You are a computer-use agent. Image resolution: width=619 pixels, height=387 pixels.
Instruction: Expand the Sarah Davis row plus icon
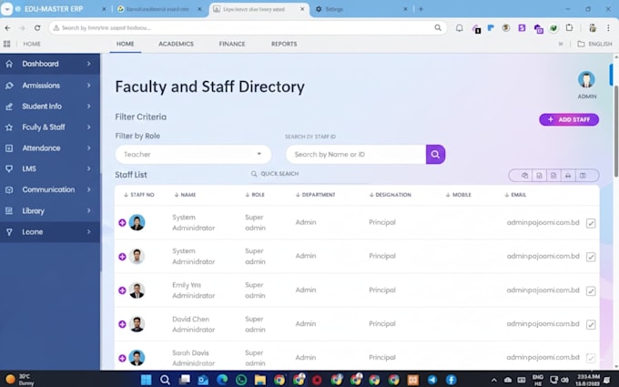point(122,358)
